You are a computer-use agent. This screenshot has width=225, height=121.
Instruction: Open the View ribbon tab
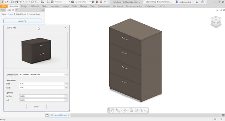tap(92, 6)
